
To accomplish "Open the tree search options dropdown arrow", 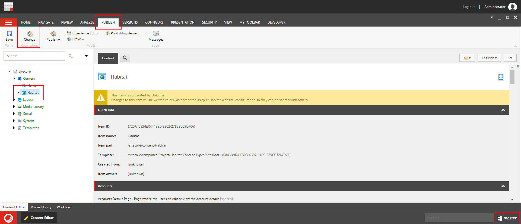I will 86,56.
